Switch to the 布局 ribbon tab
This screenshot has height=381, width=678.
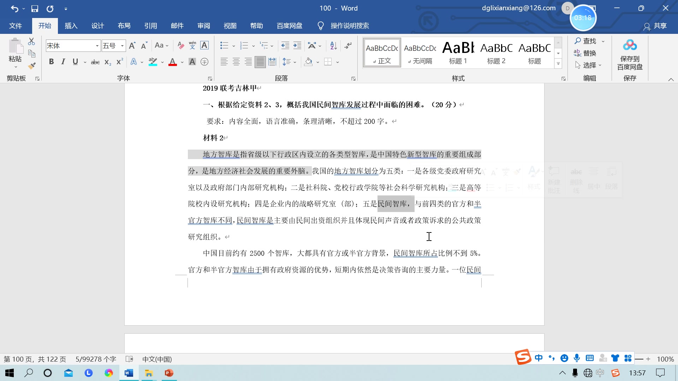coord(124,26)
